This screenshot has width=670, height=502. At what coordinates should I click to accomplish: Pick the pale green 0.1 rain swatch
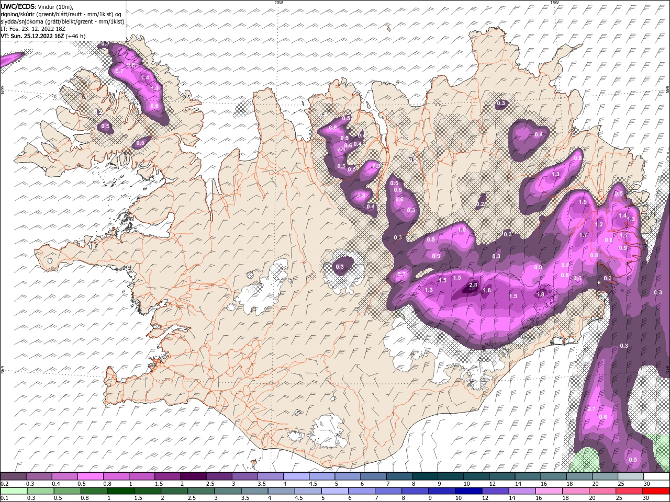13,491
